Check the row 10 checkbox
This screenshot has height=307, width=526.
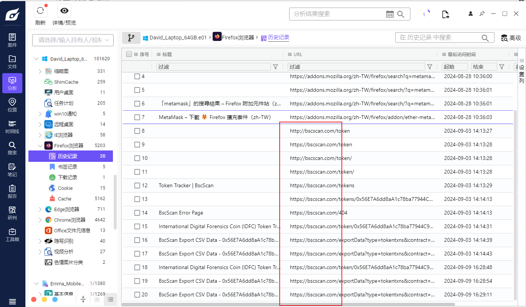click(x=137, y=158)
